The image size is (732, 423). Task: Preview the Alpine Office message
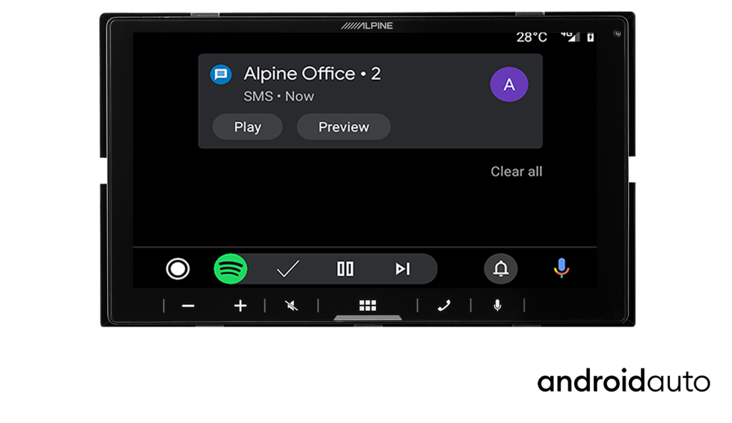[344, 127]
